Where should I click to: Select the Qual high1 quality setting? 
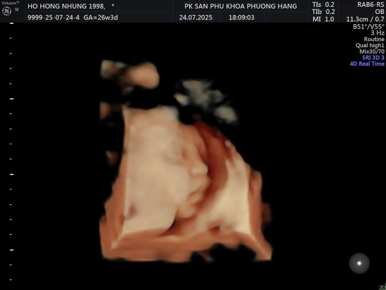369,45
